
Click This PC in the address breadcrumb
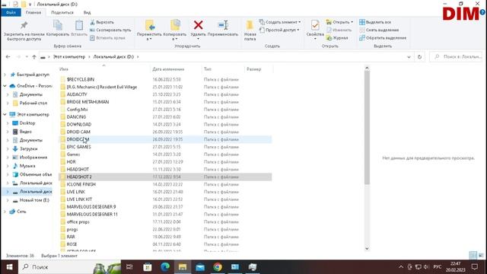(69, 57)
